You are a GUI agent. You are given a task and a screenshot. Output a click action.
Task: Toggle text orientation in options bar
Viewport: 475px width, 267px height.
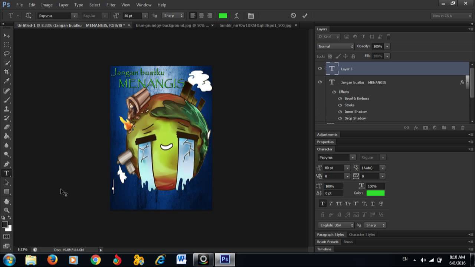click(28, 16)
